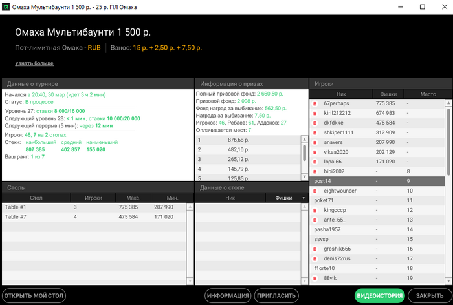Select the highlighted post14 player row
The height and width of the screenshot is (305, 453).
click(377, 181)
